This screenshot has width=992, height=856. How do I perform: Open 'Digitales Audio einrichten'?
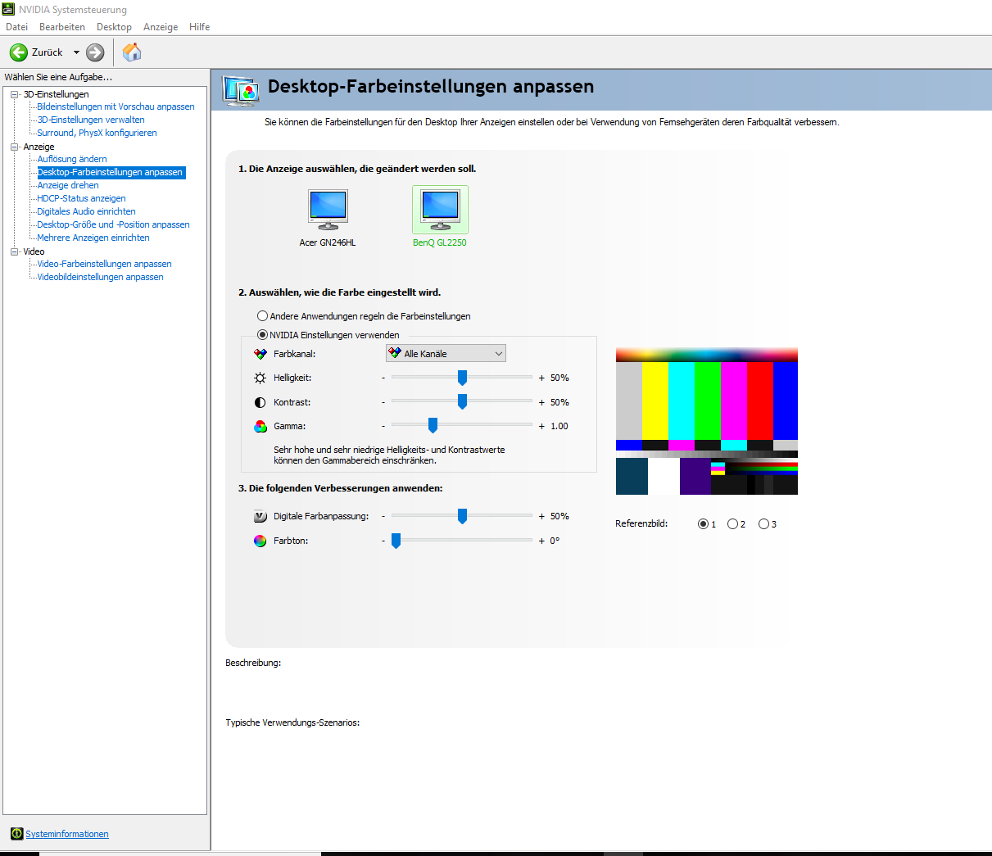[86, 211]
